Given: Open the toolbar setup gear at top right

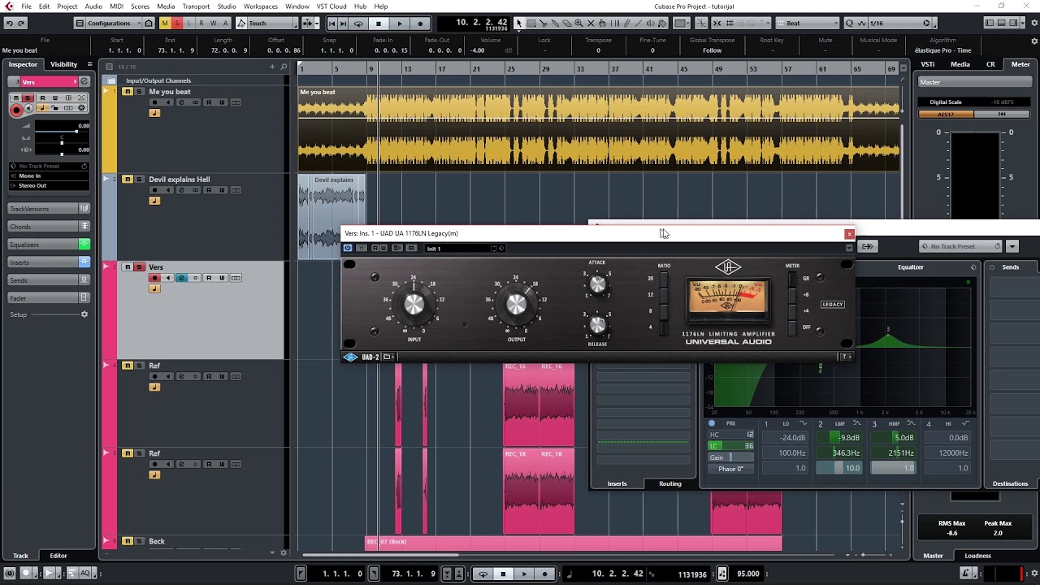Looking at the screenshot, I should 1034,24.
